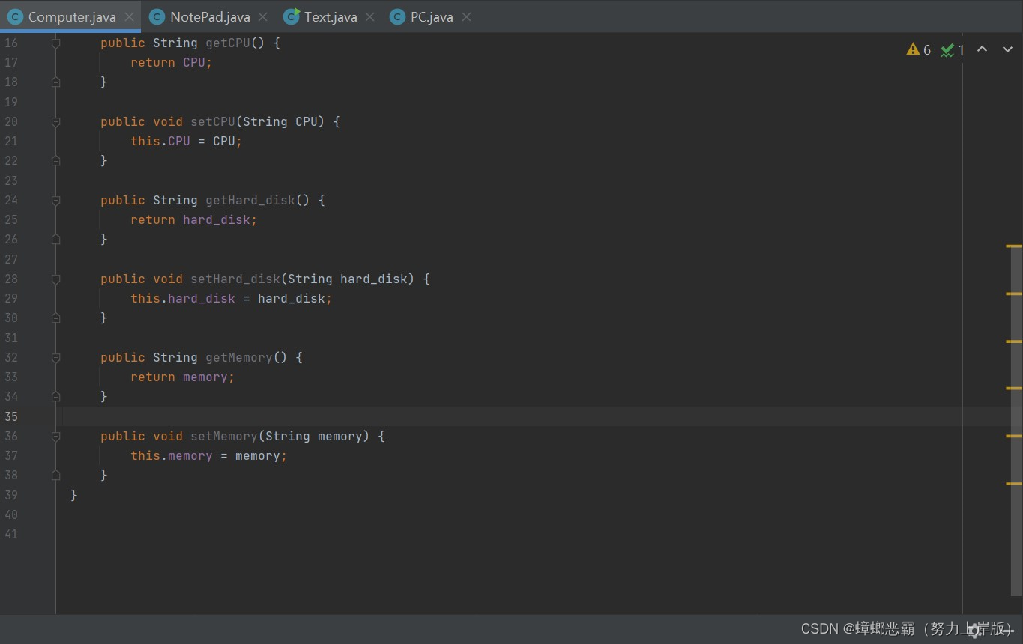Click the runnable Text.java class icon

tap(292, 16)
